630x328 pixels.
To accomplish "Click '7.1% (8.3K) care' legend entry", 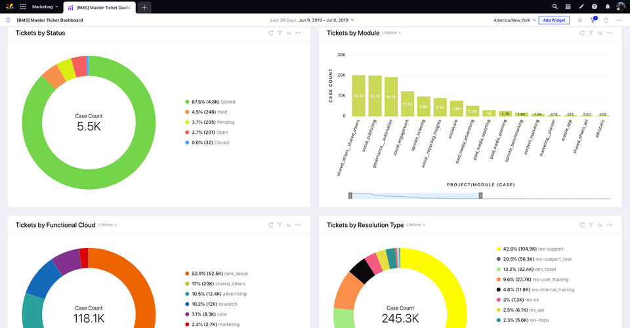I will pos(205,314).
